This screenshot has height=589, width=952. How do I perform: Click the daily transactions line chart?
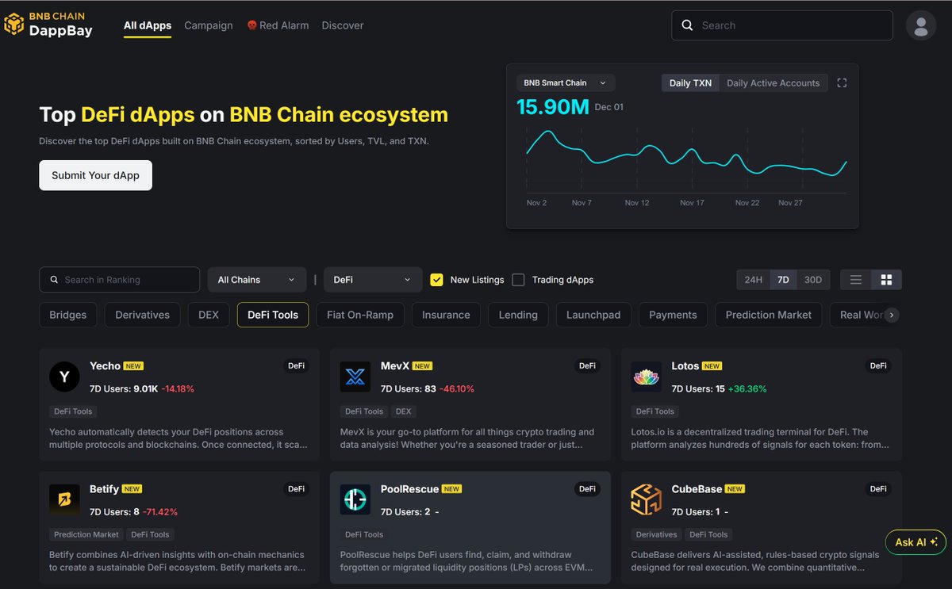pyautogui.click(x=686, y=155)
